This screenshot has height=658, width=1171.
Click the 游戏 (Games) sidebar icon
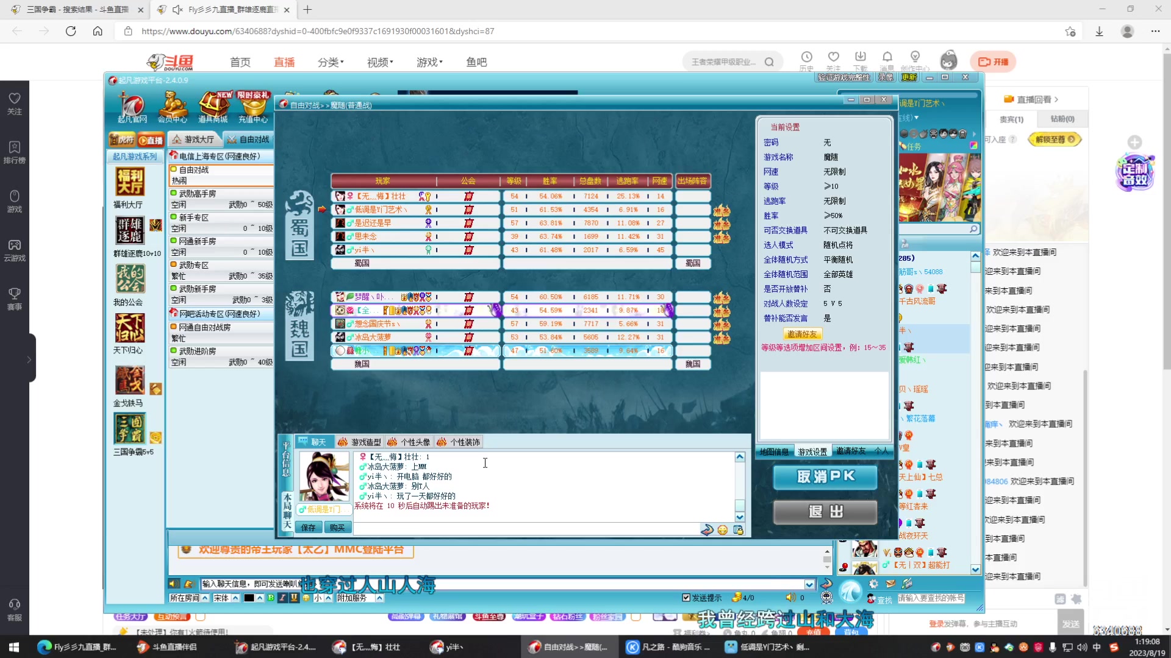pyautogui.click(x=15, y=201)
